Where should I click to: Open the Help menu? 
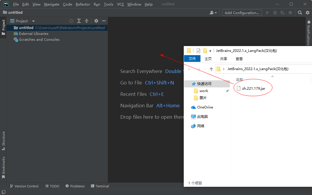[149, 4]
